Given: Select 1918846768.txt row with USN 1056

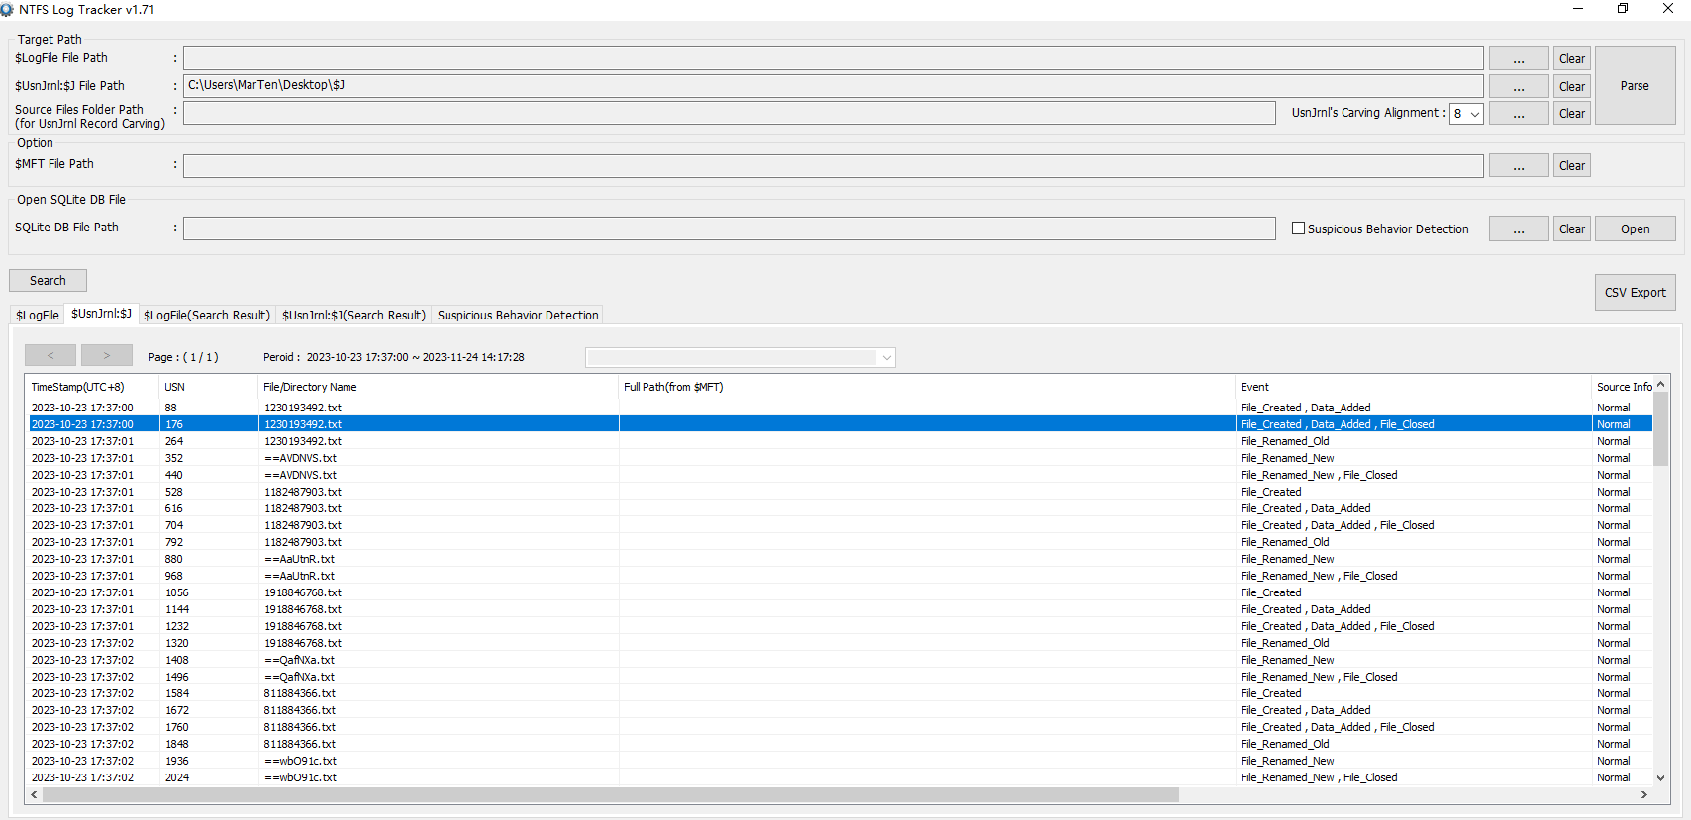Looking at the screenshot, I should coord(840,592).
